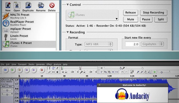Click the red Delete preset icon
Image resolution: width=179 pixels, height=103 pixels.
[x=52, y=5]
